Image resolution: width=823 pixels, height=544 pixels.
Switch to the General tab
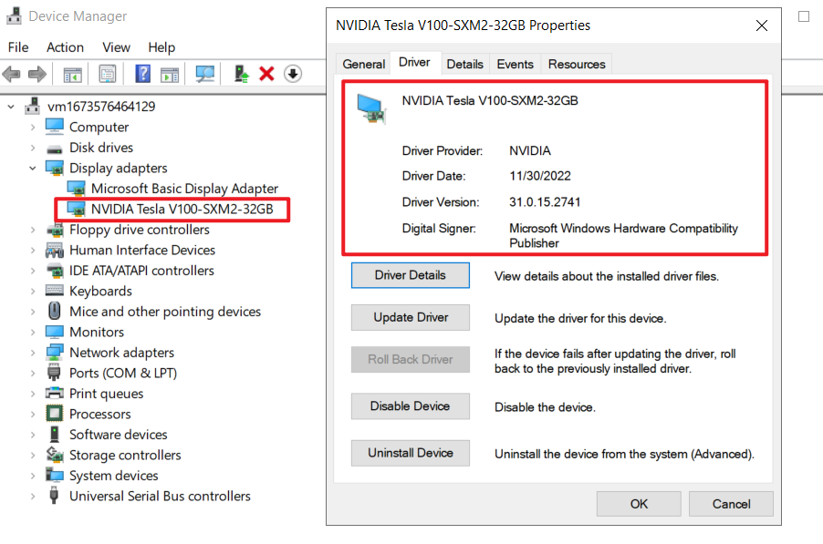[x=363, y=64]
